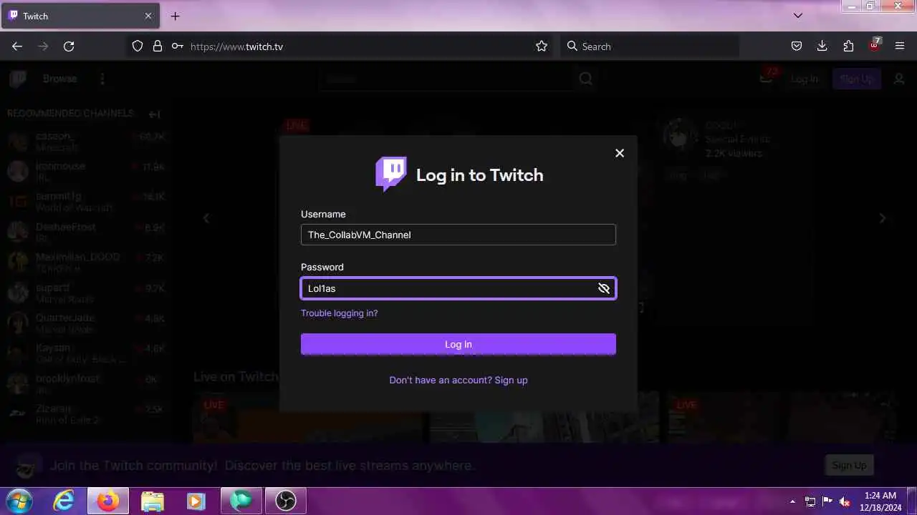Click the Twitch page search magnifier button
This screenshot has height=515, width=917.
click(x=585, y=79)
